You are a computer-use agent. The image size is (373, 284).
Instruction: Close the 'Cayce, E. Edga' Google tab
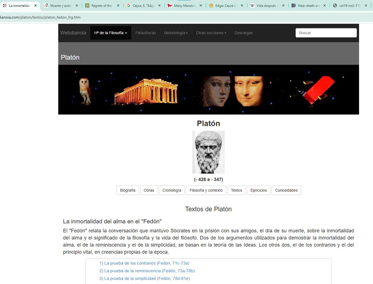click(159, 6)
